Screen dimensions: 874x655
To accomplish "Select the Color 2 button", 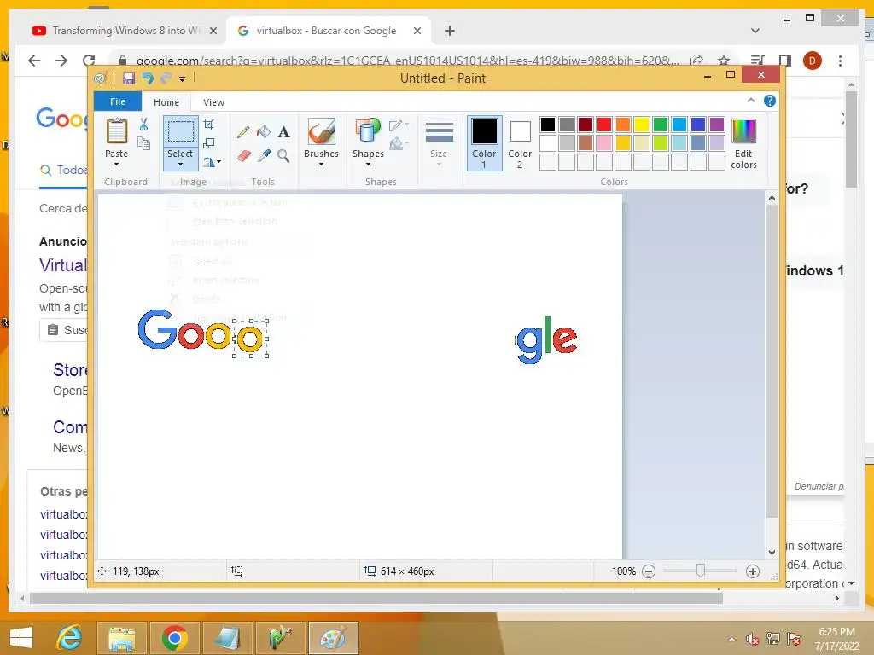I will [x=520, y=142].
